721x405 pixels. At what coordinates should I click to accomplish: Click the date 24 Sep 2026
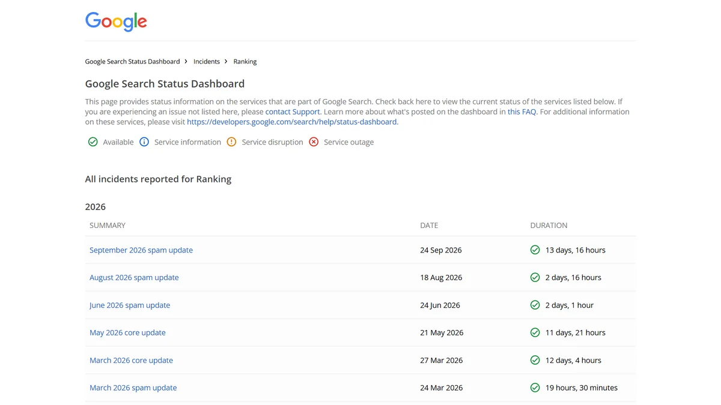pos(441,250)
